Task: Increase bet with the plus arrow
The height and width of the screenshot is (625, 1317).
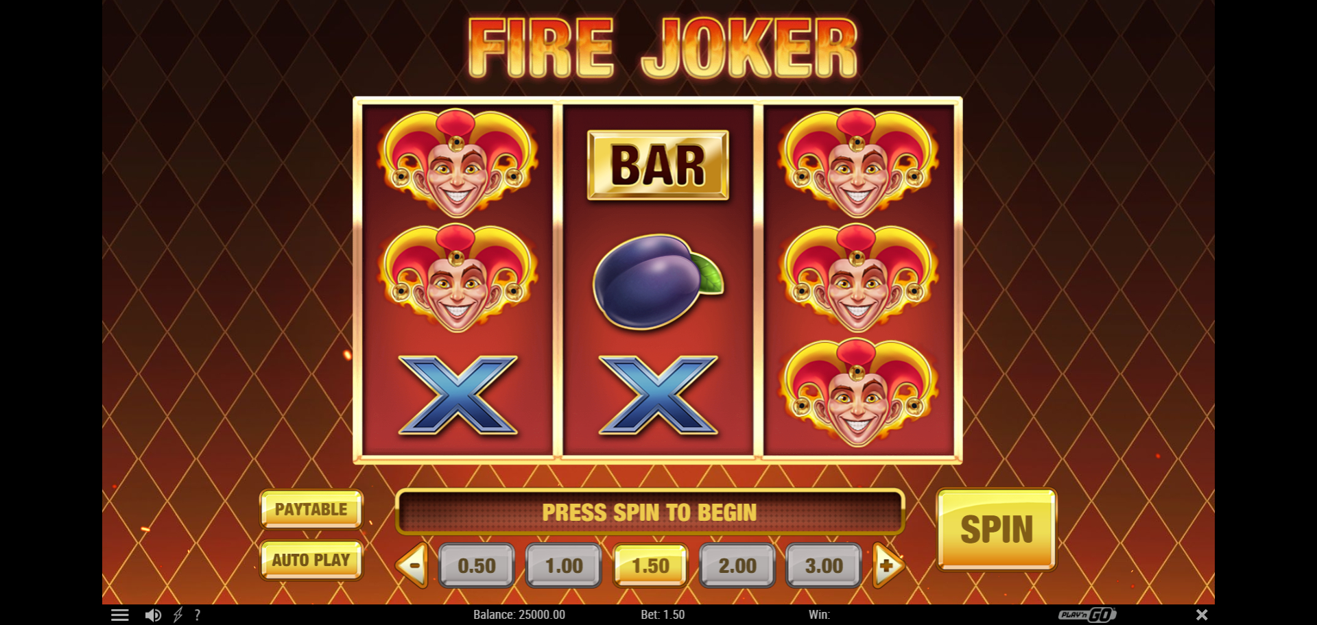Action: pos(888,565)
